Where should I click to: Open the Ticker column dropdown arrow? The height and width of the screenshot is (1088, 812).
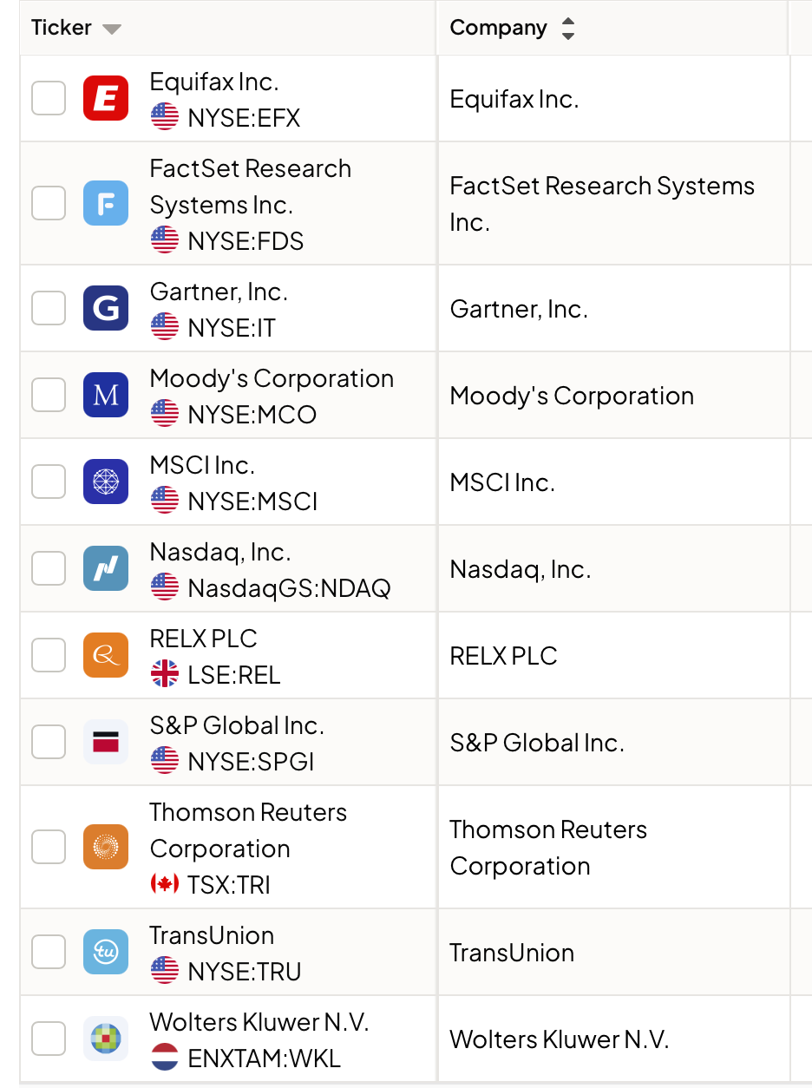point(111,29)
